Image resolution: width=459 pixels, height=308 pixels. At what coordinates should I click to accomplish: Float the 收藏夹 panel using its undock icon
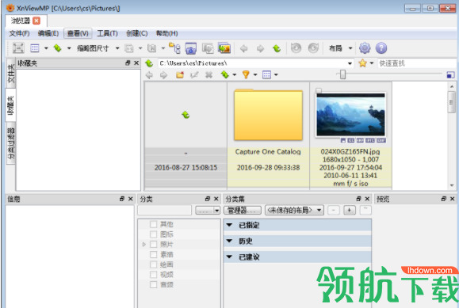pyautogui.click(x=128, y=63)
